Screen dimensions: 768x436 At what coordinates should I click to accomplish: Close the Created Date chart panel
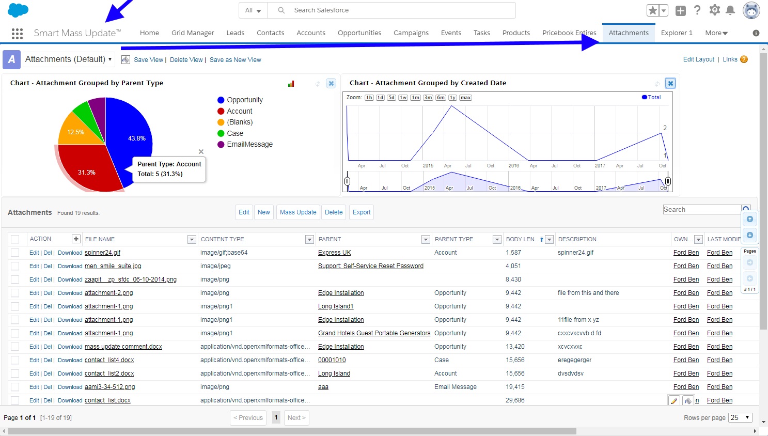coord(670,83)
